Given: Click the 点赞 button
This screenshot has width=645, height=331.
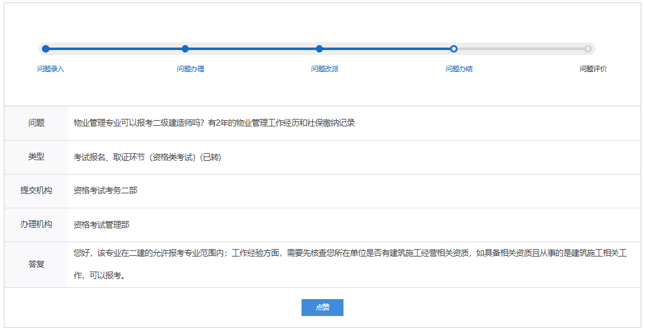Looking at the screenshot, I should point(322,307).
